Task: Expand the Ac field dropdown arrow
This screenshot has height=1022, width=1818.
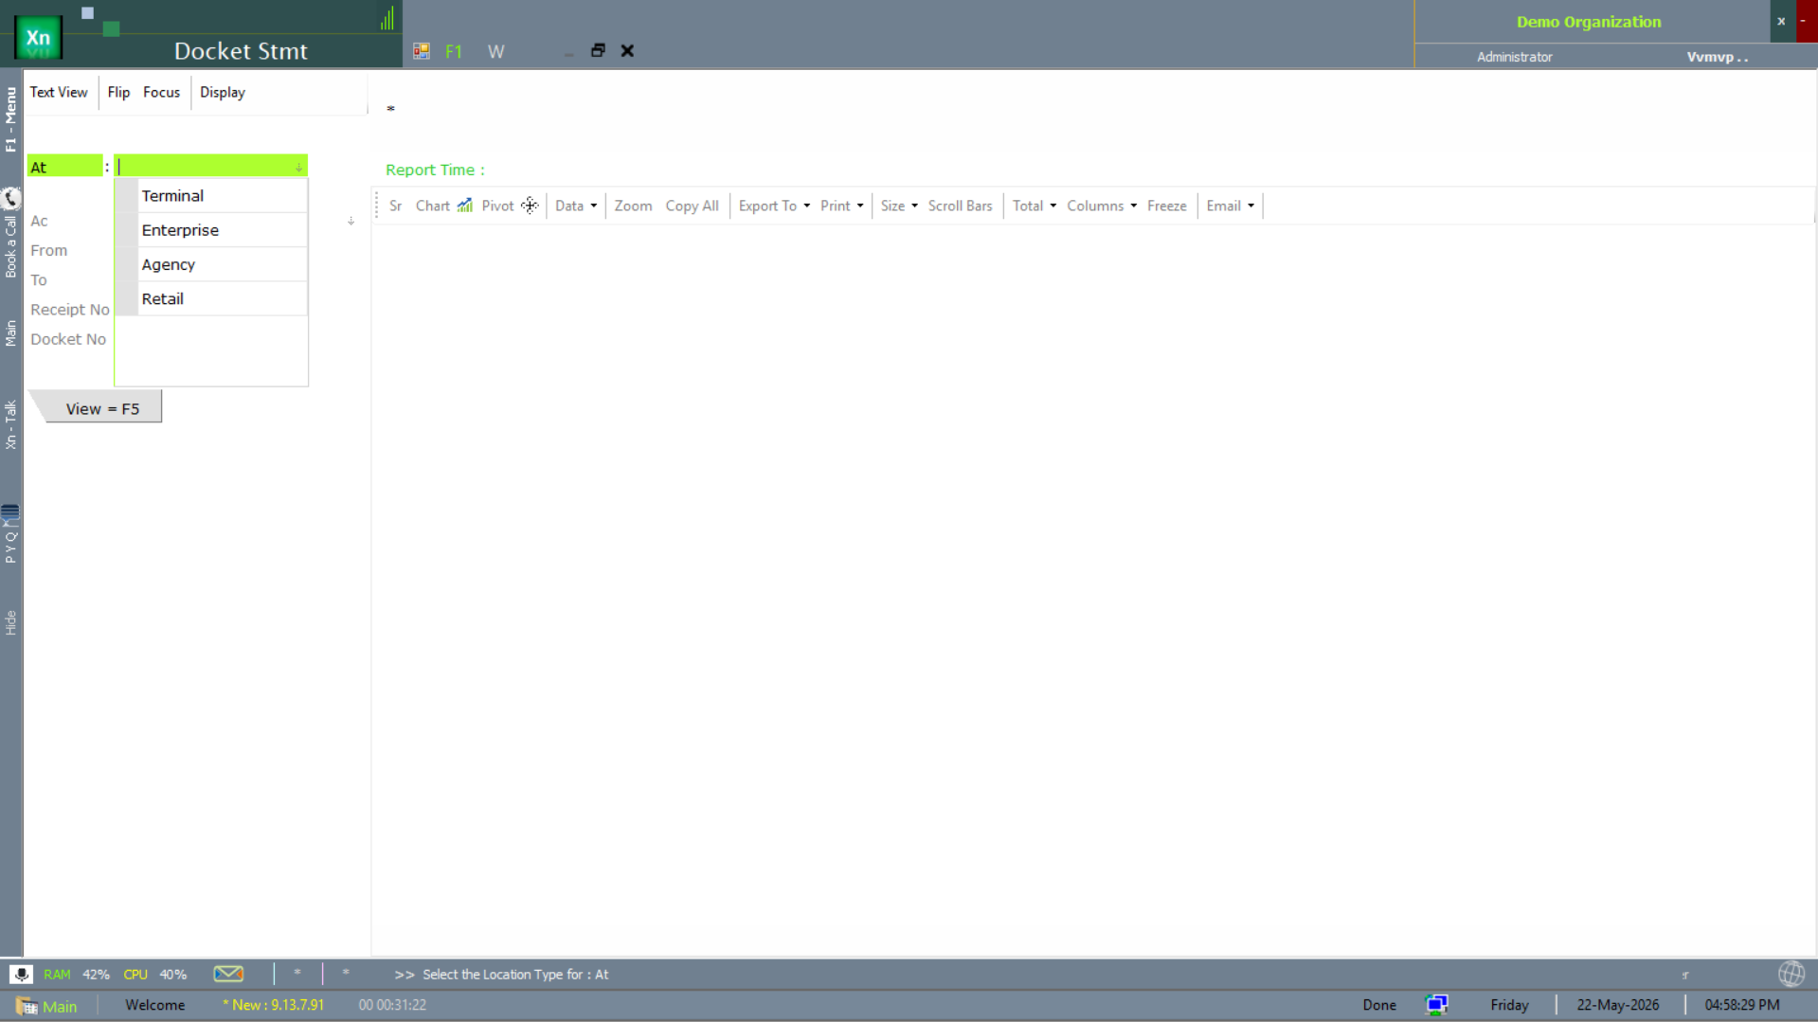Action: click(351, 221)
